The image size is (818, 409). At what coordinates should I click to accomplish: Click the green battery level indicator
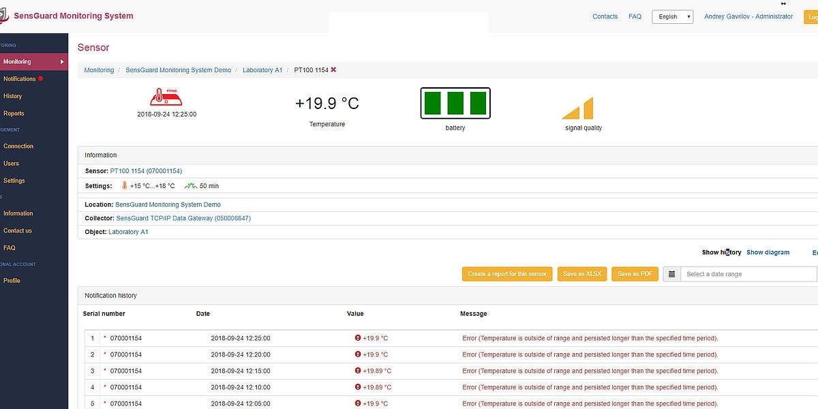coord(455,104)
